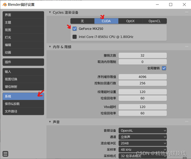Open the 视图切换 preferences tab

click(x=23, y=79)
